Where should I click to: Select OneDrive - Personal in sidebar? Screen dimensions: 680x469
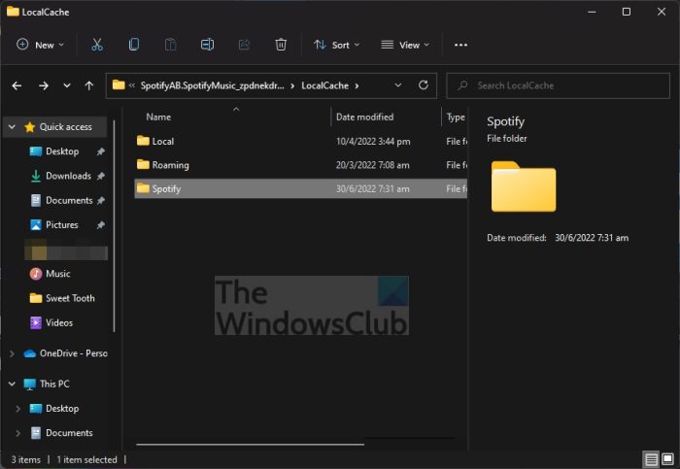73,353
